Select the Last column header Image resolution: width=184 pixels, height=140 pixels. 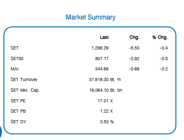pos(104,37)
